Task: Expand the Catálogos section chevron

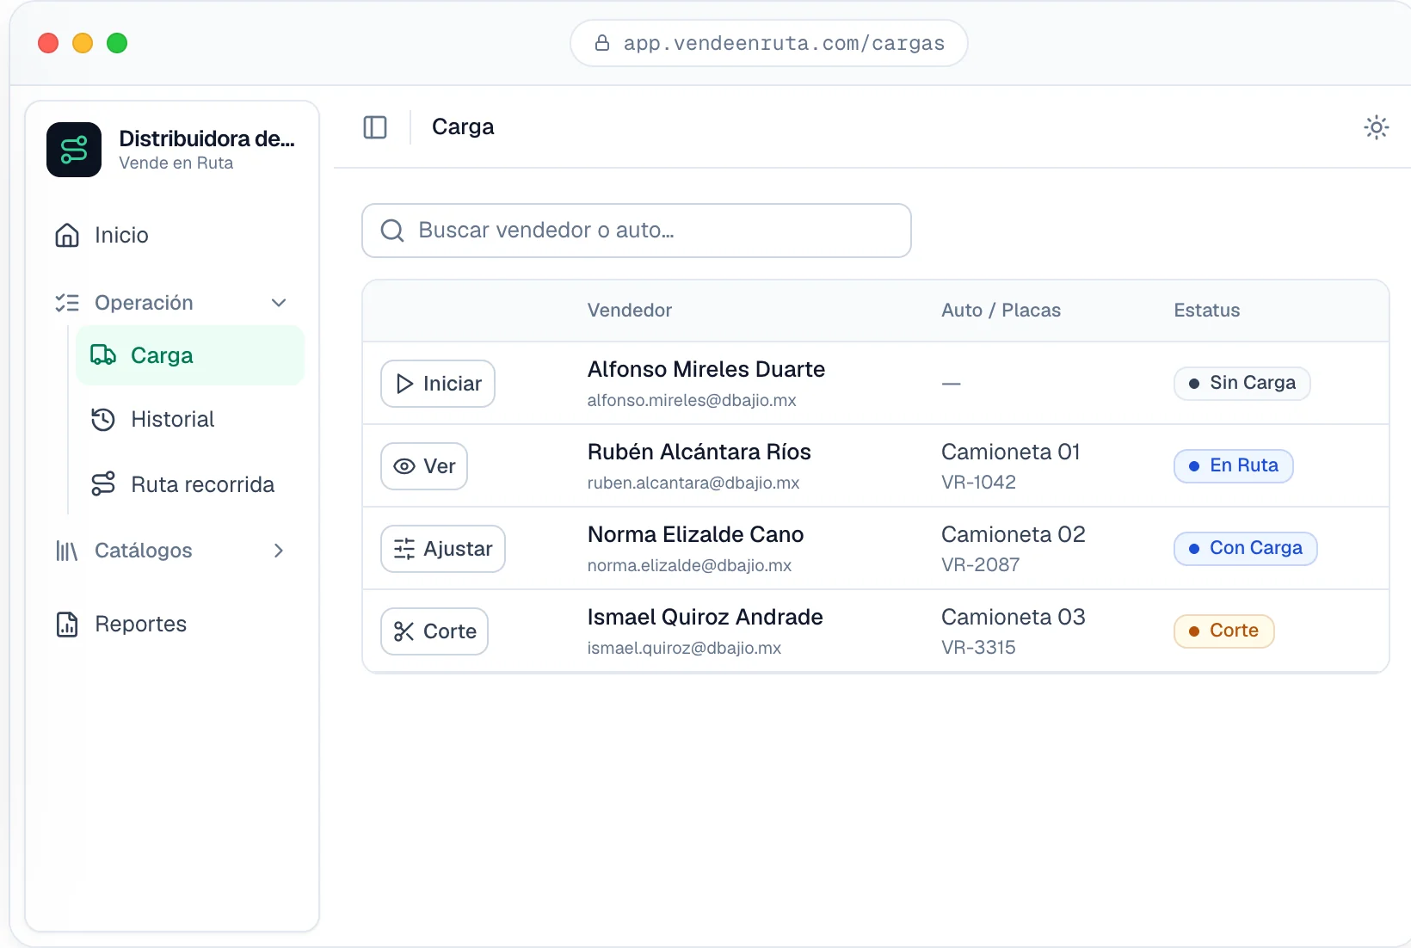Action: tap(279, 551)
